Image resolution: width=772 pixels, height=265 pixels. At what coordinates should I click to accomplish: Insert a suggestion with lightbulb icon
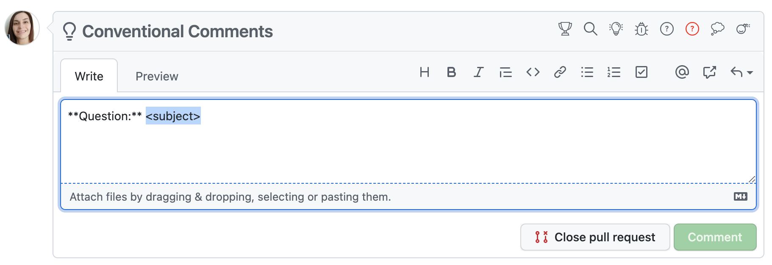tap(616, 29)
